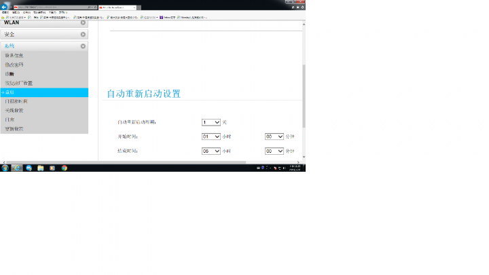Screen dimensions: 489x275
Task: Click the browser address bar
Action: pyautogui.click(x=52, y=7)
